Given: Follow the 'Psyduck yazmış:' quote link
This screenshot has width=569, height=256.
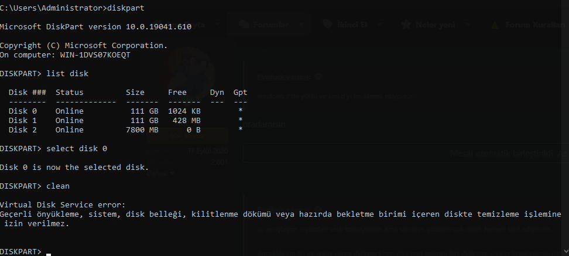Looking at the screenshot, I should pyautogui.click(x=284, y=77).
